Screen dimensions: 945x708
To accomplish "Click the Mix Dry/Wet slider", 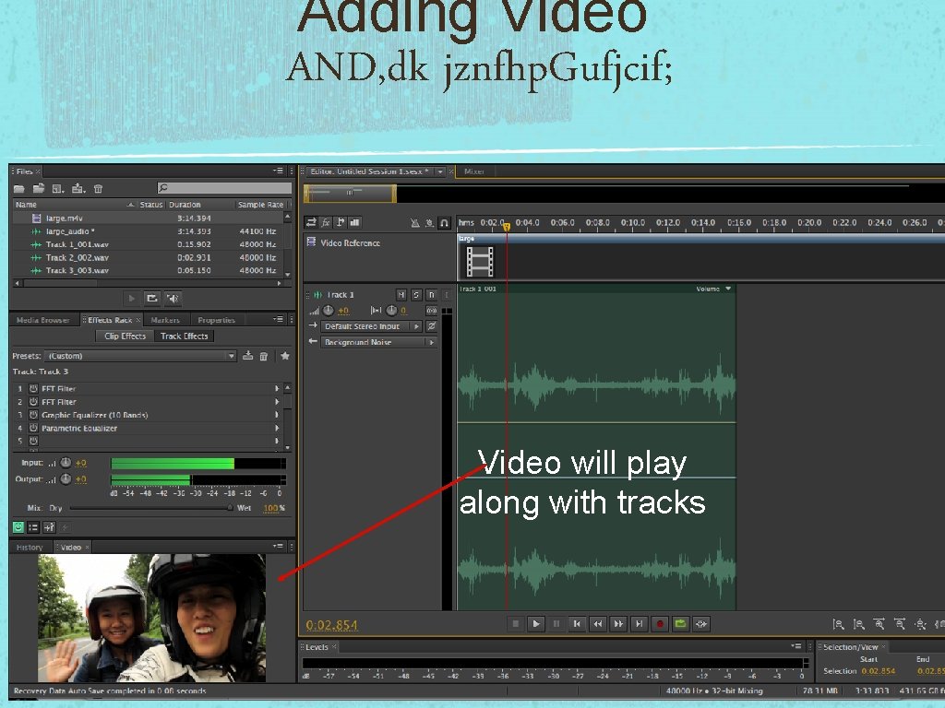I will (x=150, y=508).
